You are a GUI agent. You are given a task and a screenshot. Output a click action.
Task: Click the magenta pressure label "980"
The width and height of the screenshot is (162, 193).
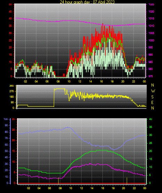151,69
